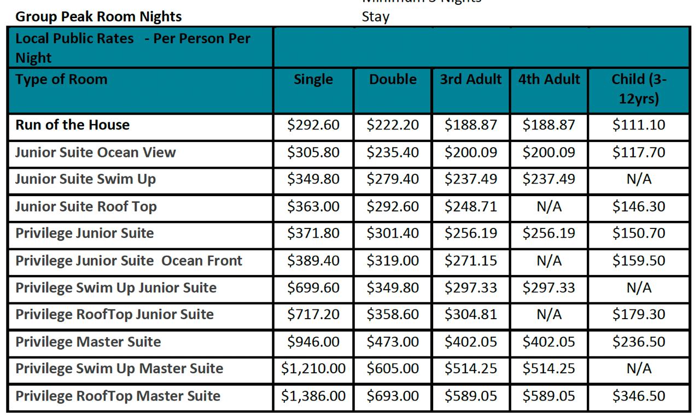Click the $349.80 Junior Suite Swim Up single rate
Image resolution: width=700 pixels, height=417 pixels.
click(313, 179)
